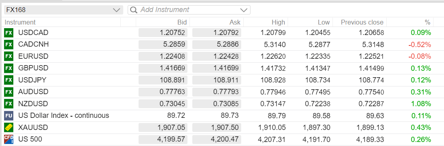Click the % column header
The image size is (444, 146).
click(427, 22)
